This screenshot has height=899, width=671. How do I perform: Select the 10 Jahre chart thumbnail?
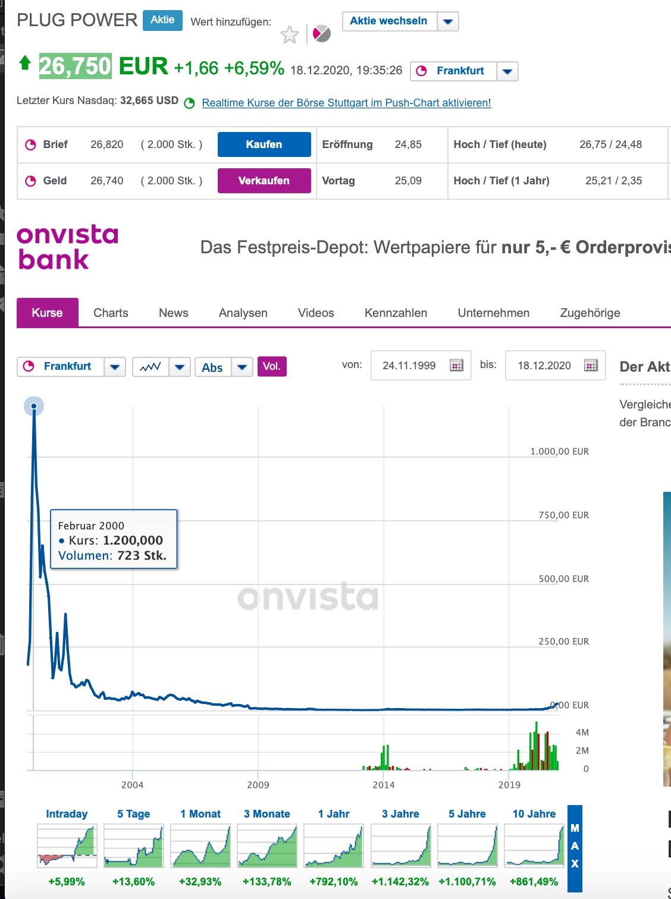point(534,846)
